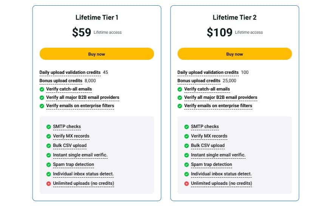Click Tier 1 Daily upload validation credits label
This screenshot has height=206, width=328.
click(x=70, y=72)
